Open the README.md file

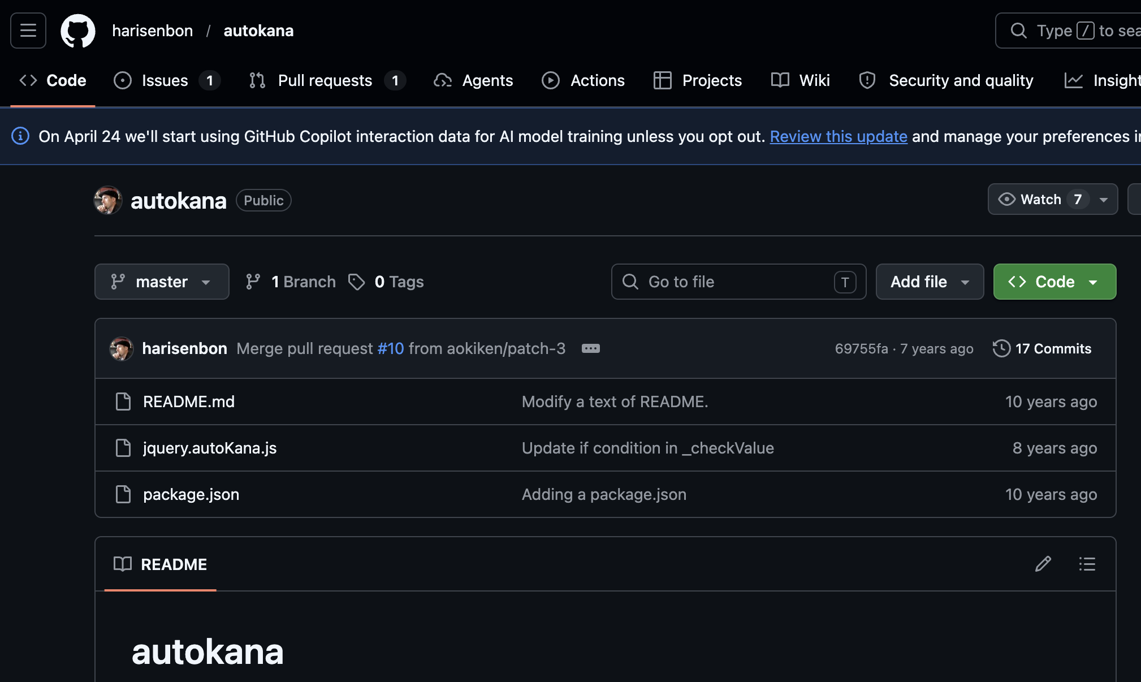189,402
